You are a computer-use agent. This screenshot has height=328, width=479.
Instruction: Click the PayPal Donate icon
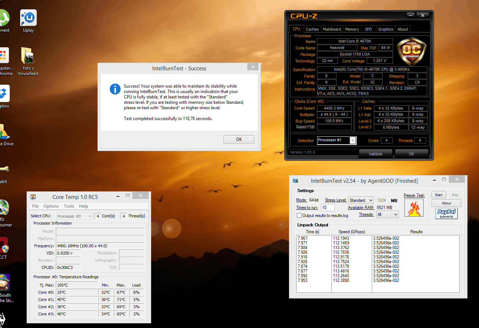coord(446,213)
